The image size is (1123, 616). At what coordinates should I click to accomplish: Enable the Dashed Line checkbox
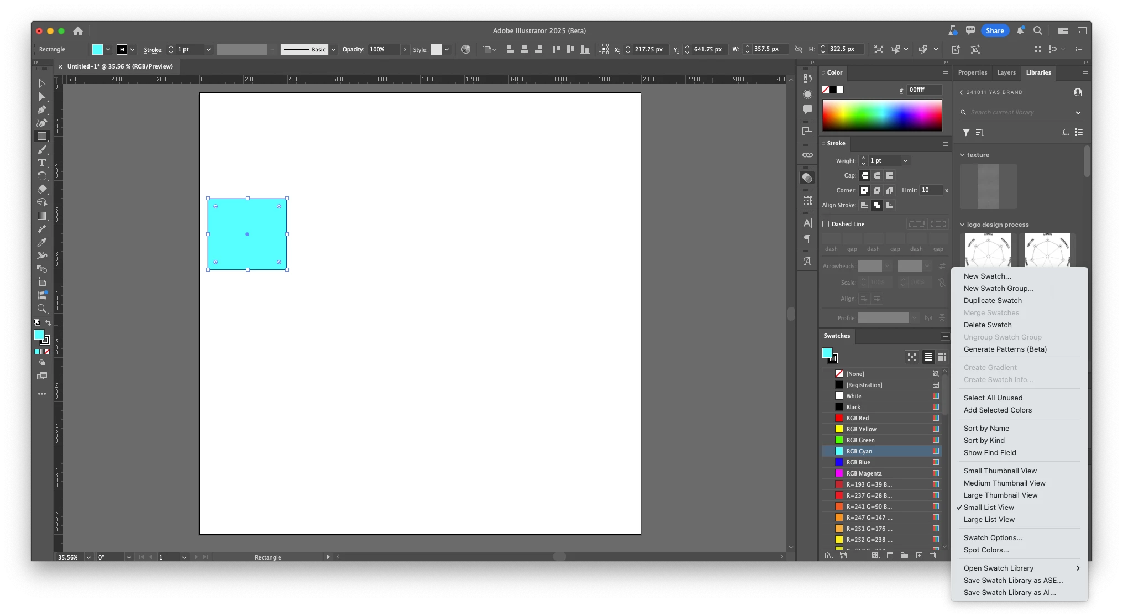click(x=826, y=224)
